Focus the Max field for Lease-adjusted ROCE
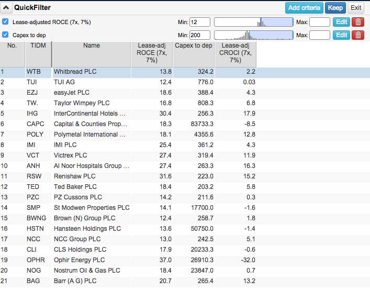370x292 pixels. [x=320, y=22]
